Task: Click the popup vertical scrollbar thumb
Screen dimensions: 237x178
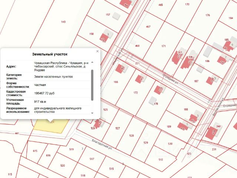Action: tap(92, 85)
